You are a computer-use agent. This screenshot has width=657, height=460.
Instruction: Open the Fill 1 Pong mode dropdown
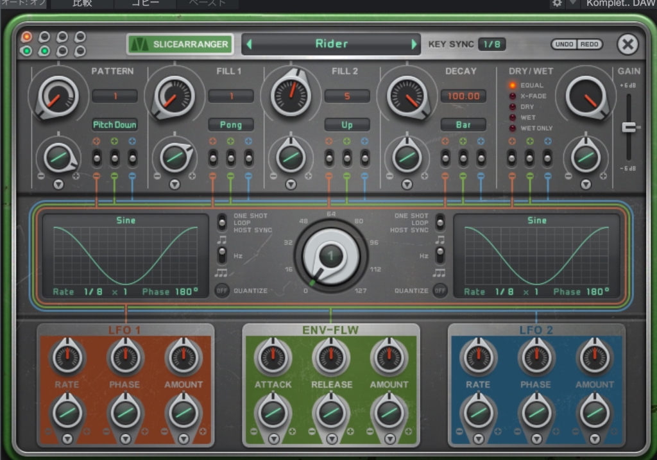[231, 124]
